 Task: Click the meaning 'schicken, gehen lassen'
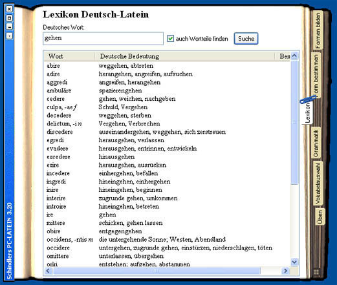coord(131,223)
